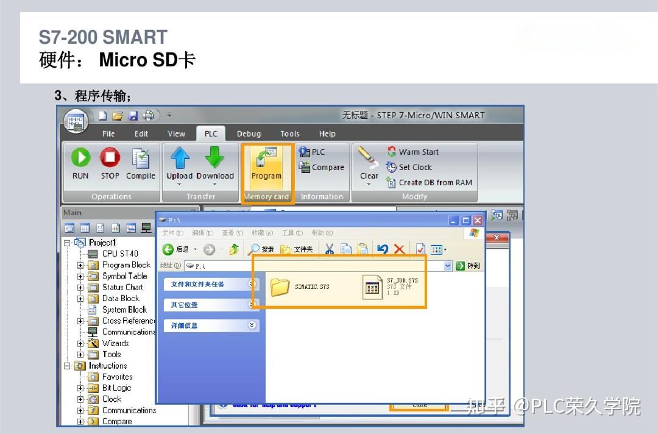This screenshot has height=434, width=658.
Task: Click the Search icon in Explorer toolbar
Action: pyautogui.click(x=254, y=249)
